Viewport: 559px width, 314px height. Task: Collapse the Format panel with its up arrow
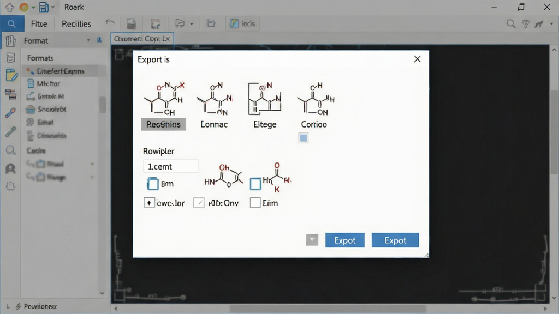88,40
